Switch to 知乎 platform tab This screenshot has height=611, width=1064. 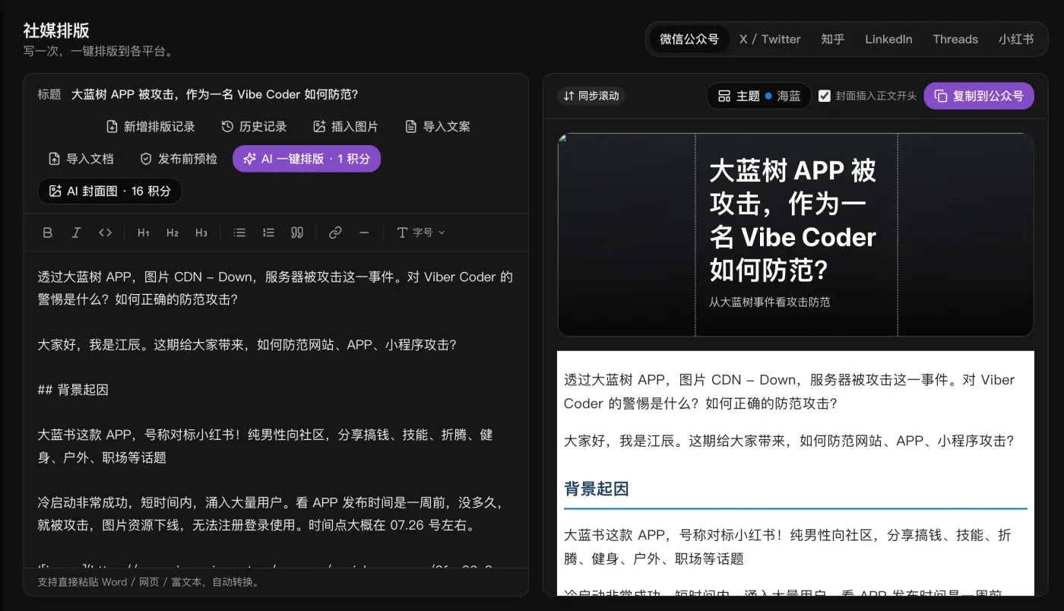[833, 40]
